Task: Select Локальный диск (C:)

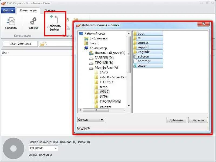Action: coord(107,53)
